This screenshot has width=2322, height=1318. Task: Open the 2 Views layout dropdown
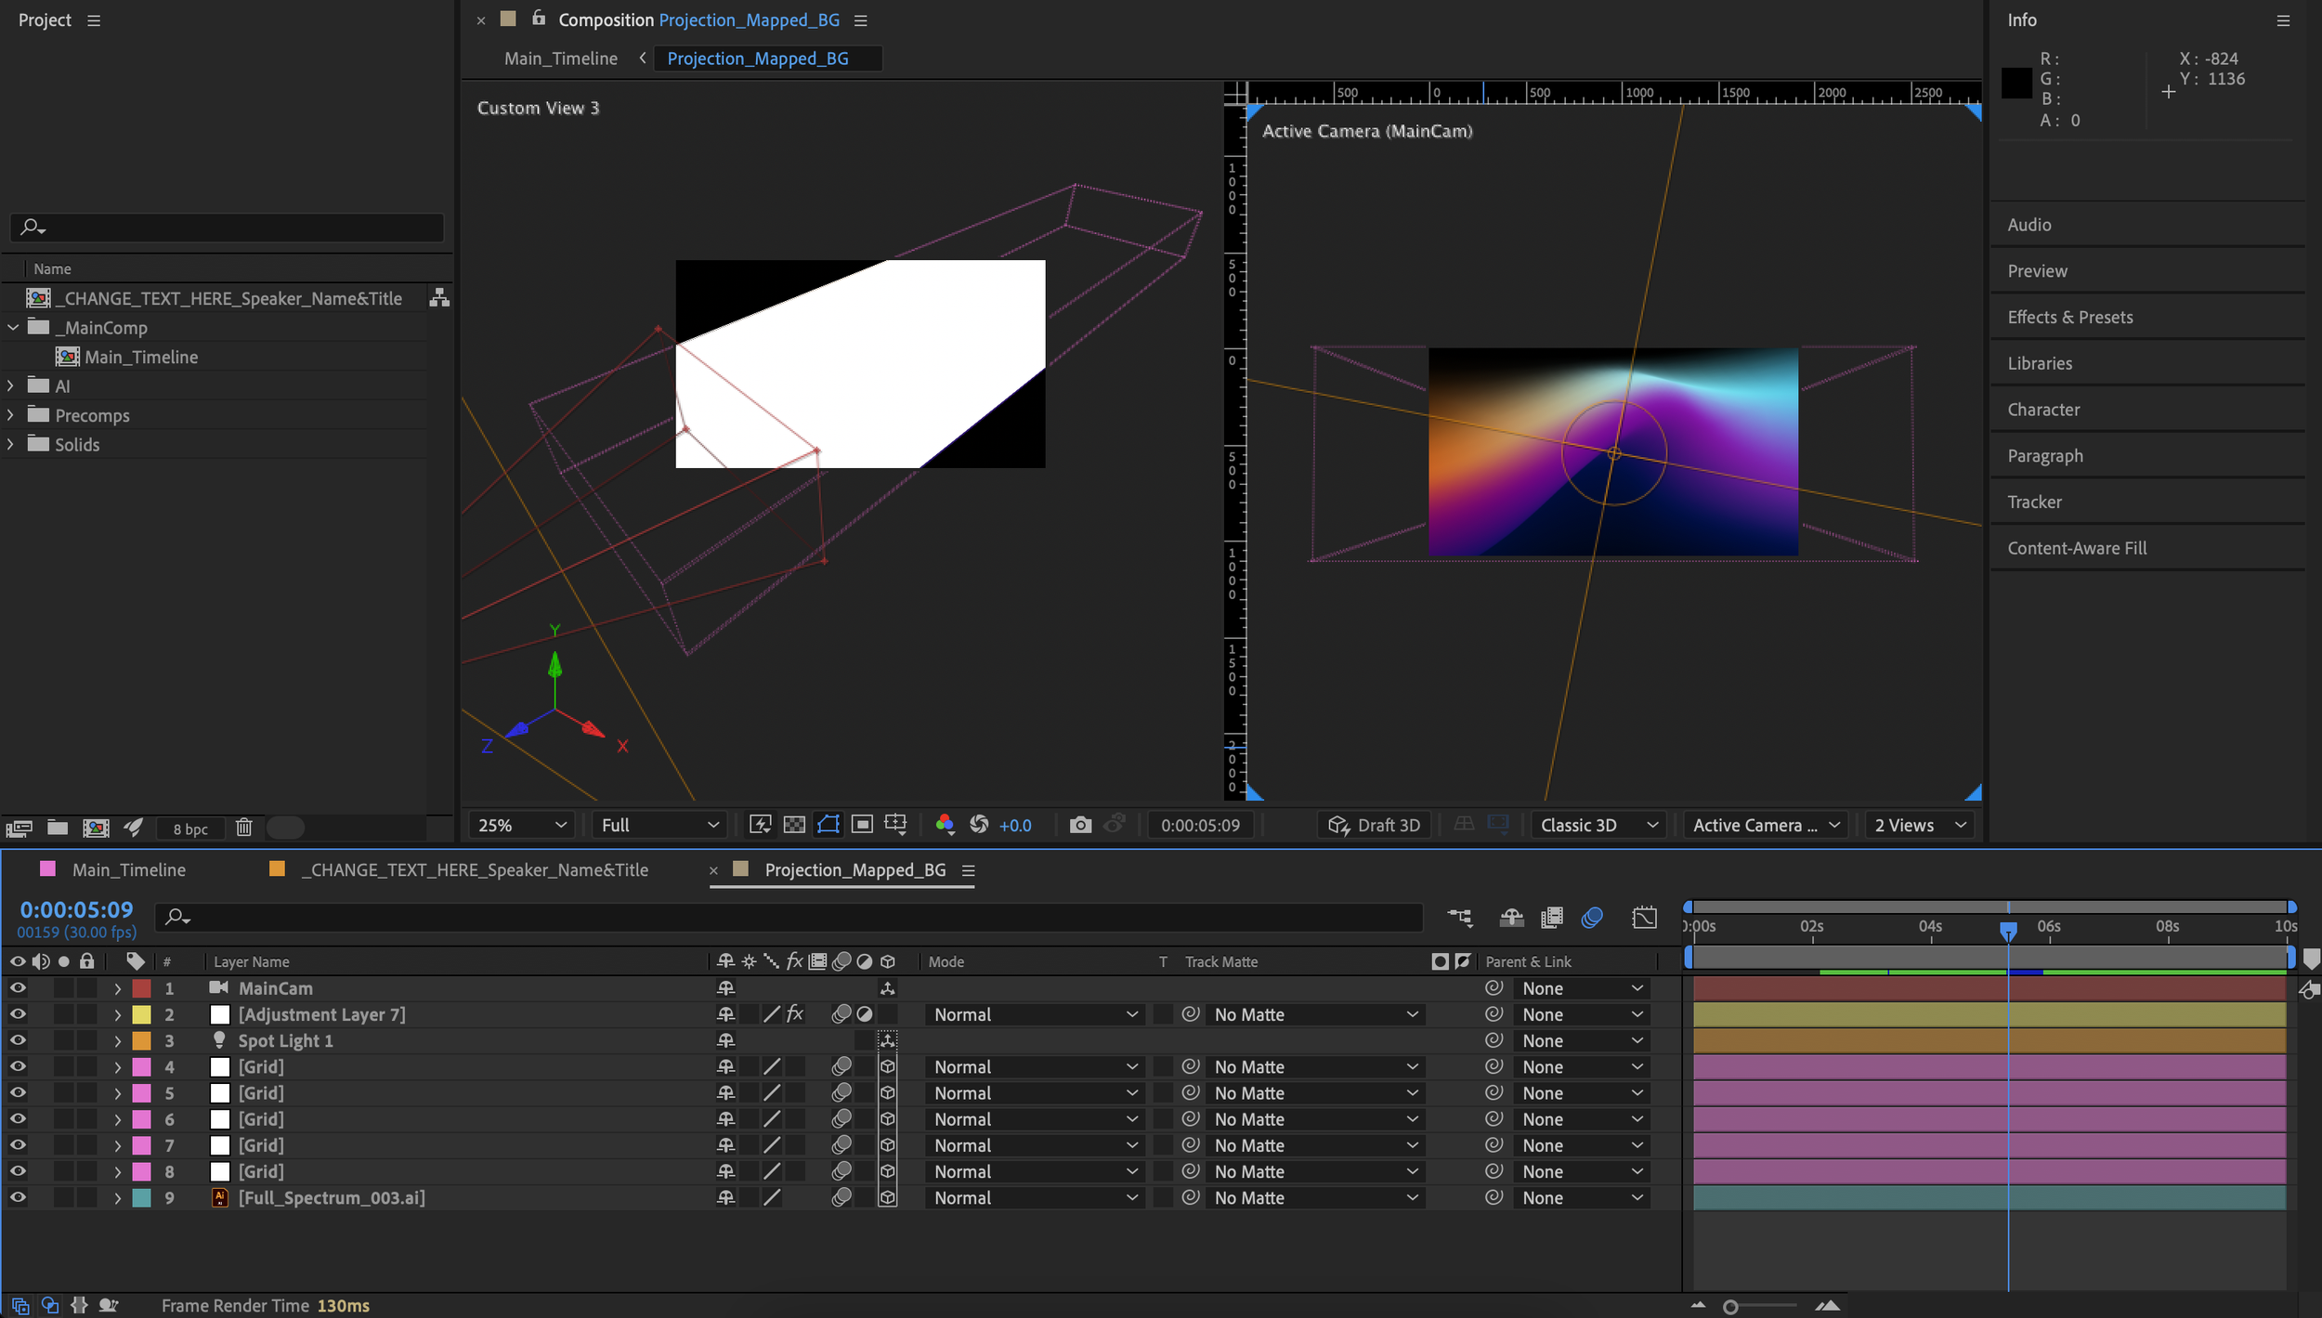click(x=1920, y=825)
